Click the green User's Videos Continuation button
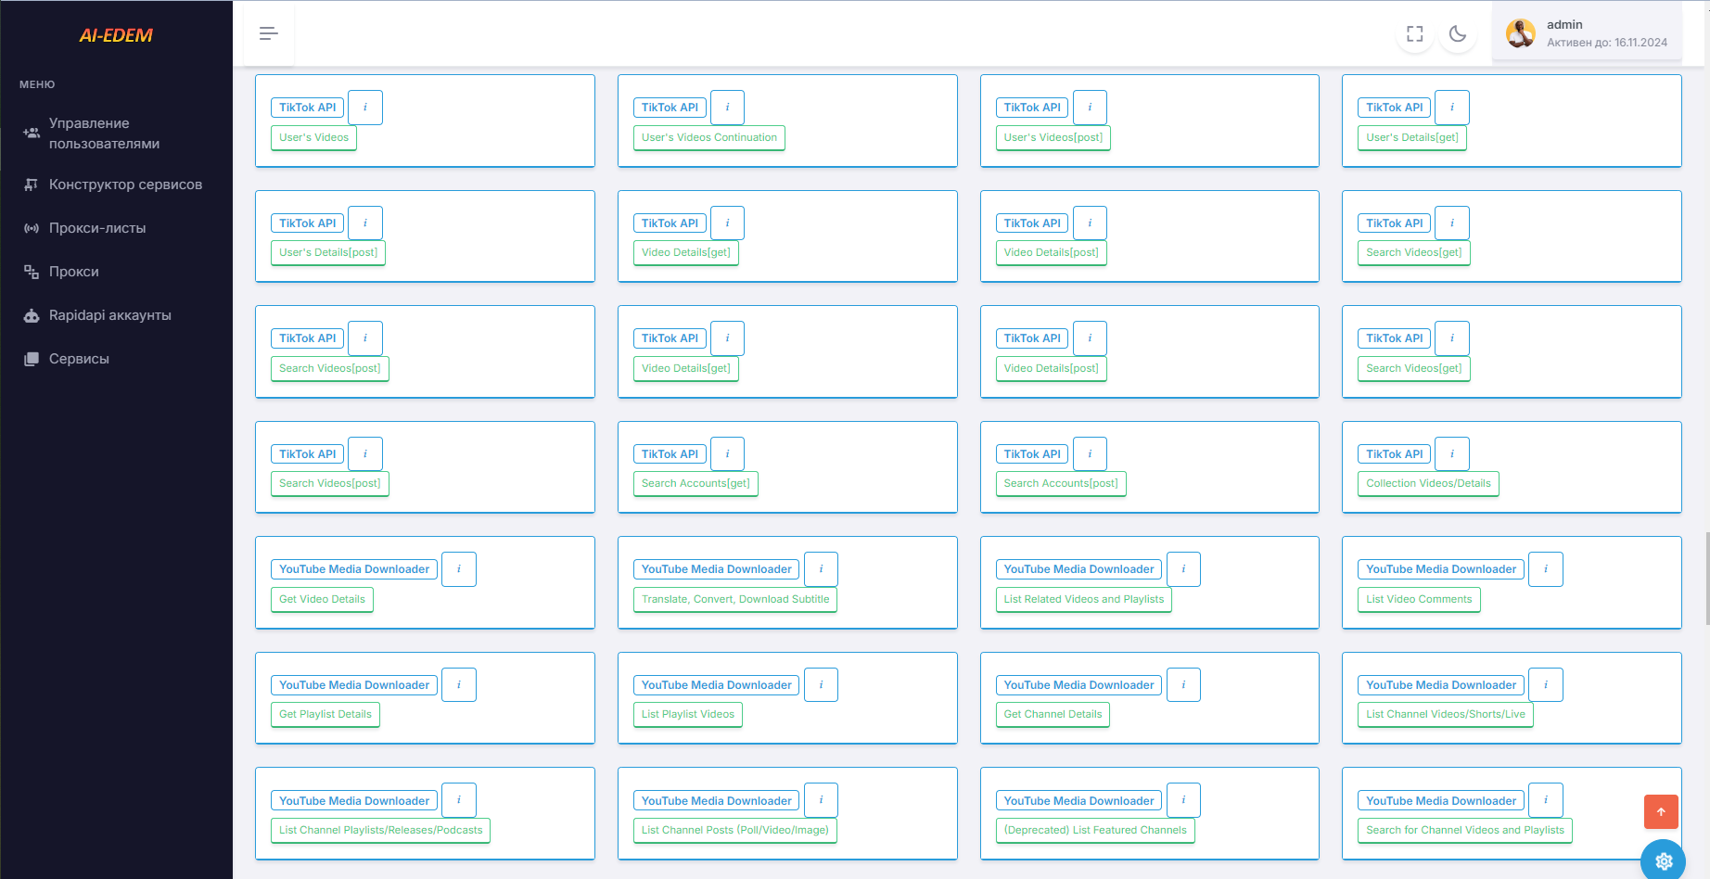The image size is (1710, 879). 709,137
